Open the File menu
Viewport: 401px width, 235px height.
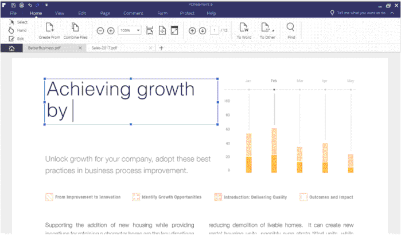pos(13,13)
